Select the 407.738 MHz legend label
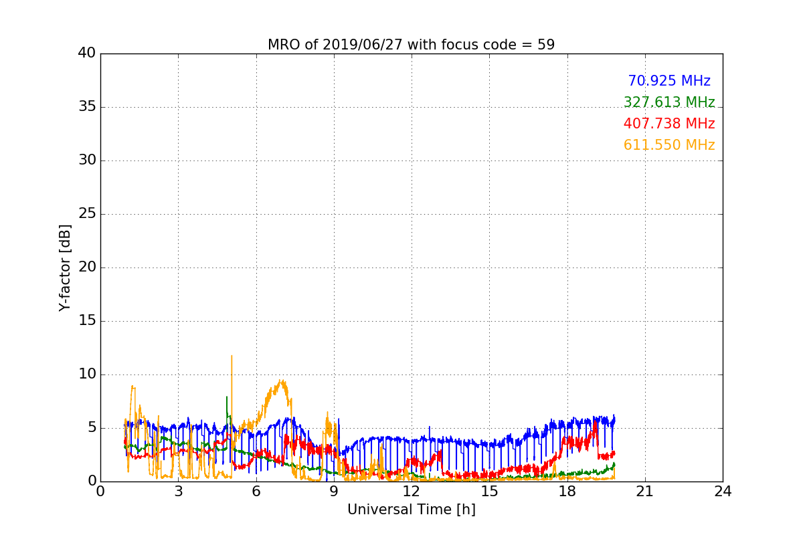 pos(669,124)
